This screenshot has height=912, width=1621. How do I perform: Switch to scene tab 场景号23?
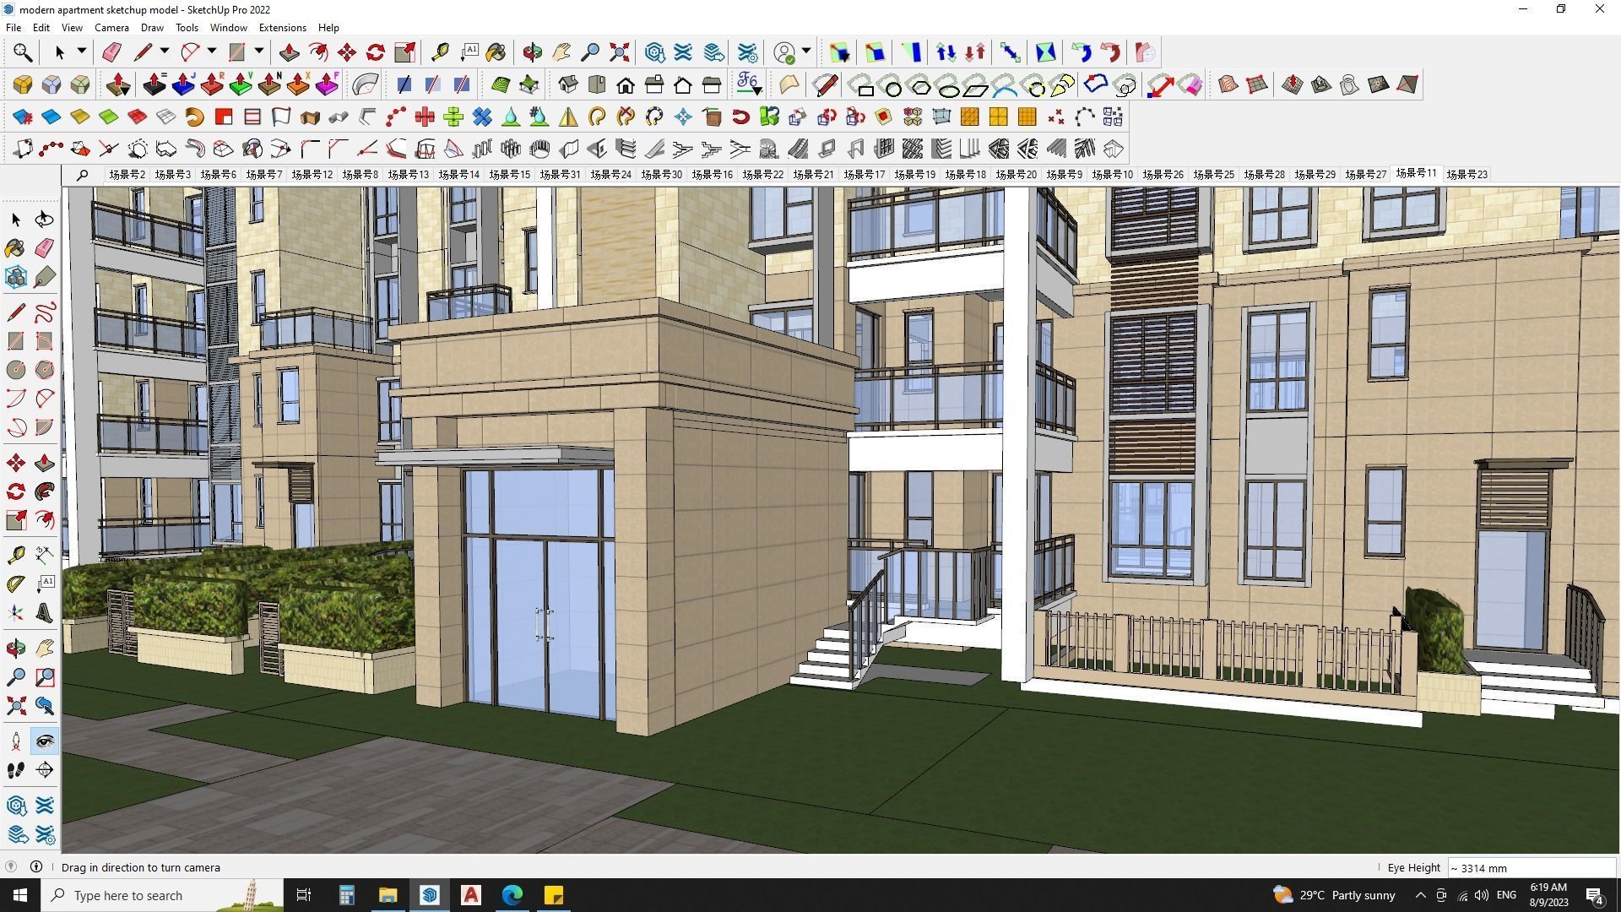1466,175
